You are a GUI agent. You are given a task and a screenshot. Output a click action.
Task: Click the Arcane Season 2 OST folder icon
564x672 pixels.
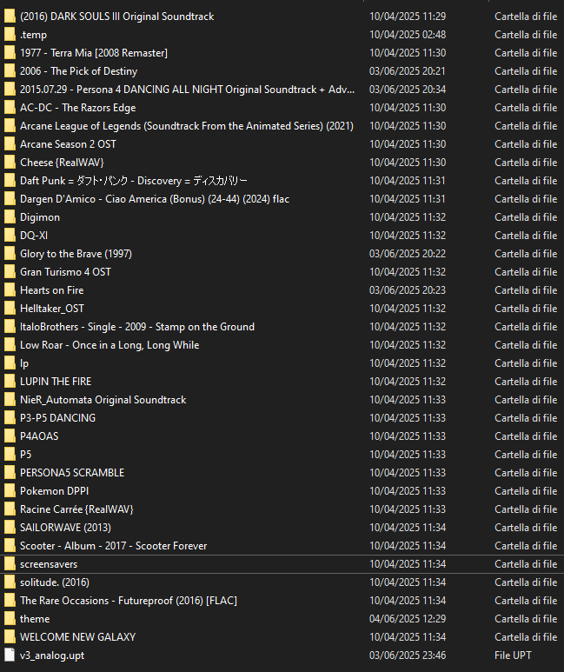coord(10,144)
